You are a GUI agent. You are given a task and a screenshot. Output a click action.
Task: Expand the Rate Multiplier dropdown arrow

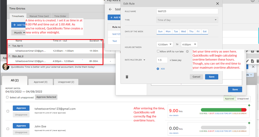(144, 60)
